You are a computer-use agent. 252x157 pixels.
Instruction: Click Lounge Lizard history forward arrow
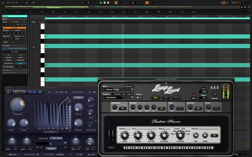tap(141, 97)
